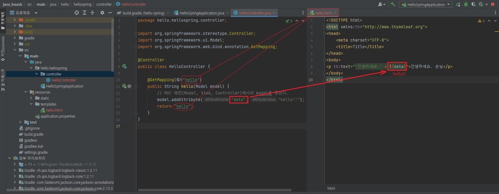The image size is (499, 194).
Task: Open the run configuration dropdown HelloSpringApplication
Action: (426, 5)
